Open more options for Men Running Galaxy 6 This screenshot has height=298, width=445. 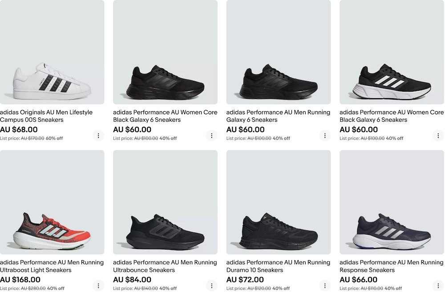[325, 136]
